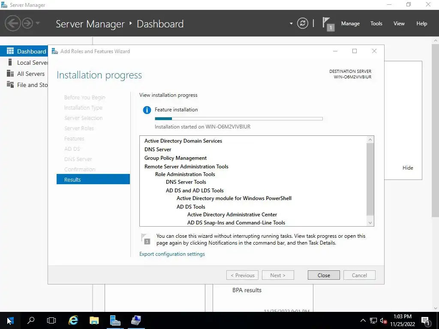
Task: Maximize the Add Roles and Features Wizard
Action: [x=355, y=51]
